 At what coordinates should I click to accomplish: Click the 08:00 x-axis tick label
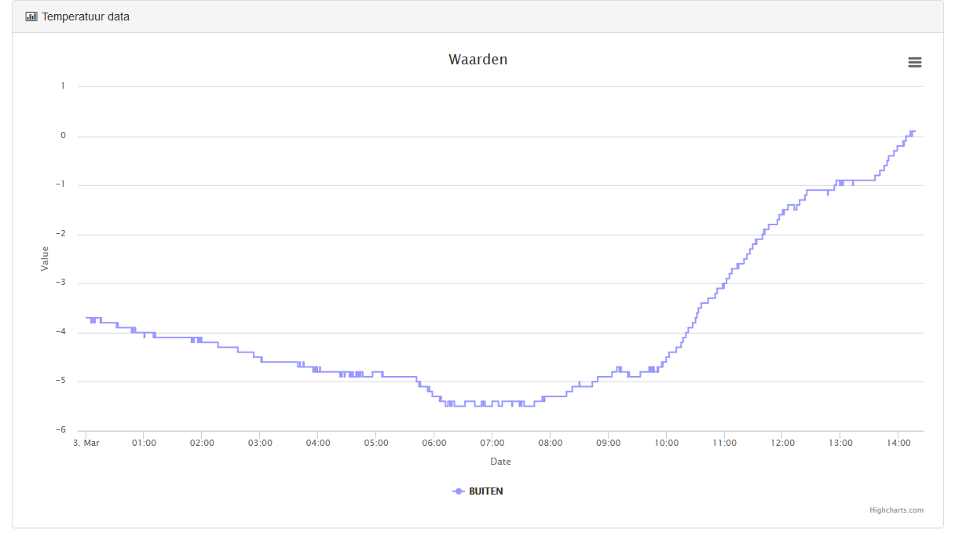tap(550, 443)
